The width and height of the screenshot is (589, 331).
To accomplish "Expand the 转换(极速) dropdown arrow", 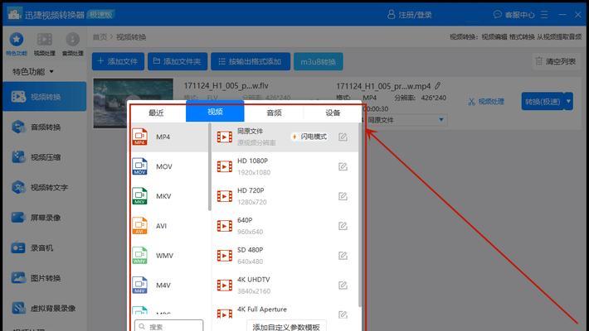I will [x=568, y=102].
